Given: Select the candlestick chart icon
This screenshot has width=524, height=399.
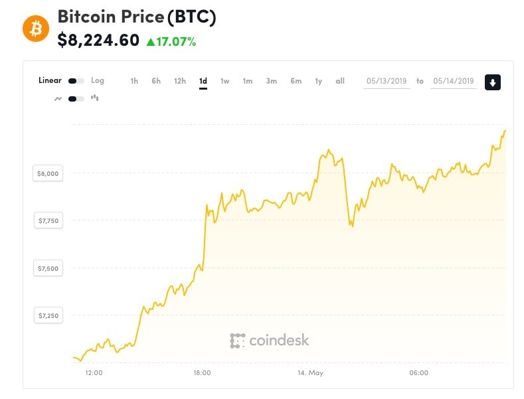Looking at the screenshot, I should coord(94,98).
